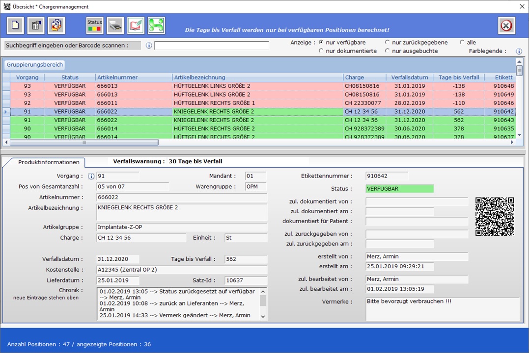Select HÜFTGELENK RECHTS GRÖßE 1 row
The width and height of the screenshot is (529, 353).
263,103
